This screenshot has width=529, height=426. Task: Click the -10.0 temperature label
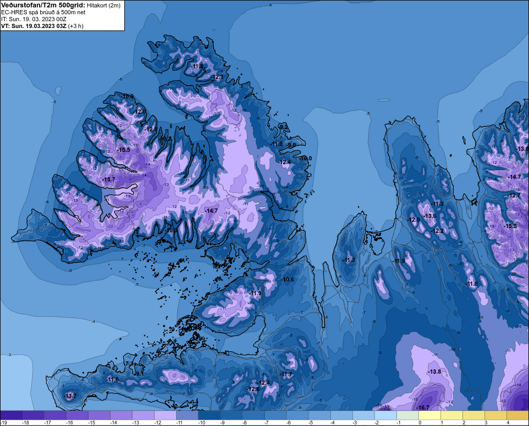(306, 158)
